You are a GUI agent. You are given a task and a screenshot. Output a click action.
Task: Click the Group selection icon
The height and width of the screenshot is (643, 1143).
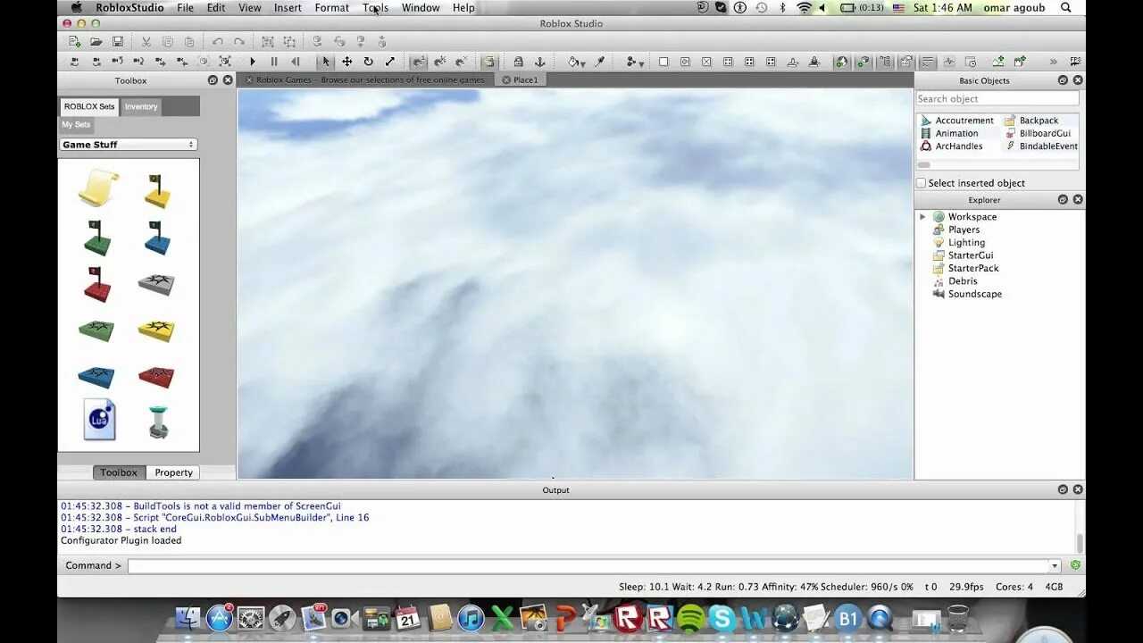pyautogui.click(x=268, y=41)
